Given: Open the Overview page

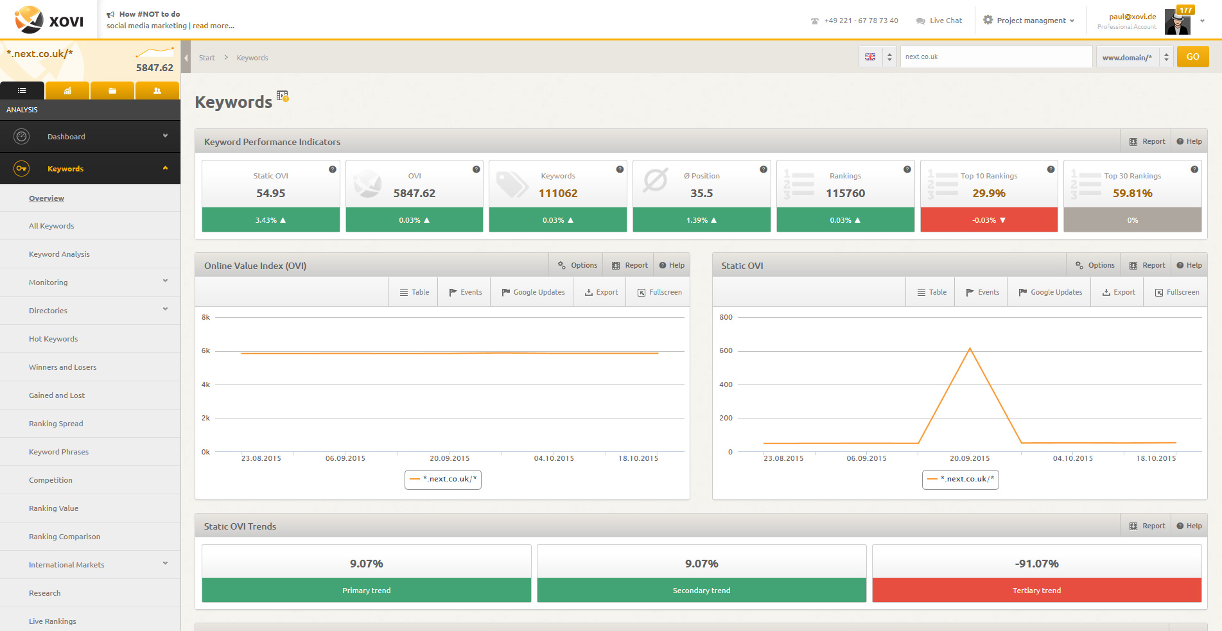Looking at the screenshot, I should pos(46,198).
